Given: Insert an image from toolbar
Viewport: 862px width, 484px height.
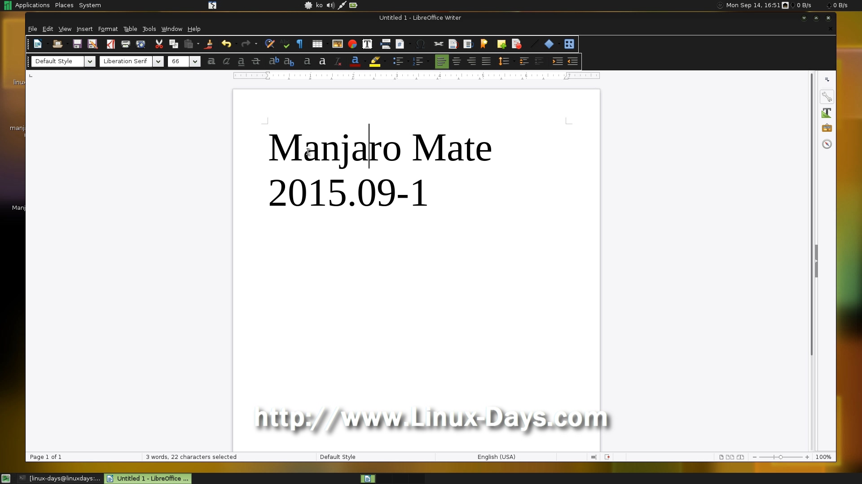Looking at the screenshot, I should click(x=337, y=44).
